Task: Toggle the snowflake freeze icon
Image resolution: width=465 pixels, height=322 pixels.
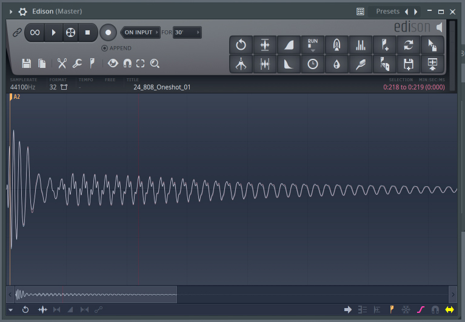Action: click(x=406, y=310)
